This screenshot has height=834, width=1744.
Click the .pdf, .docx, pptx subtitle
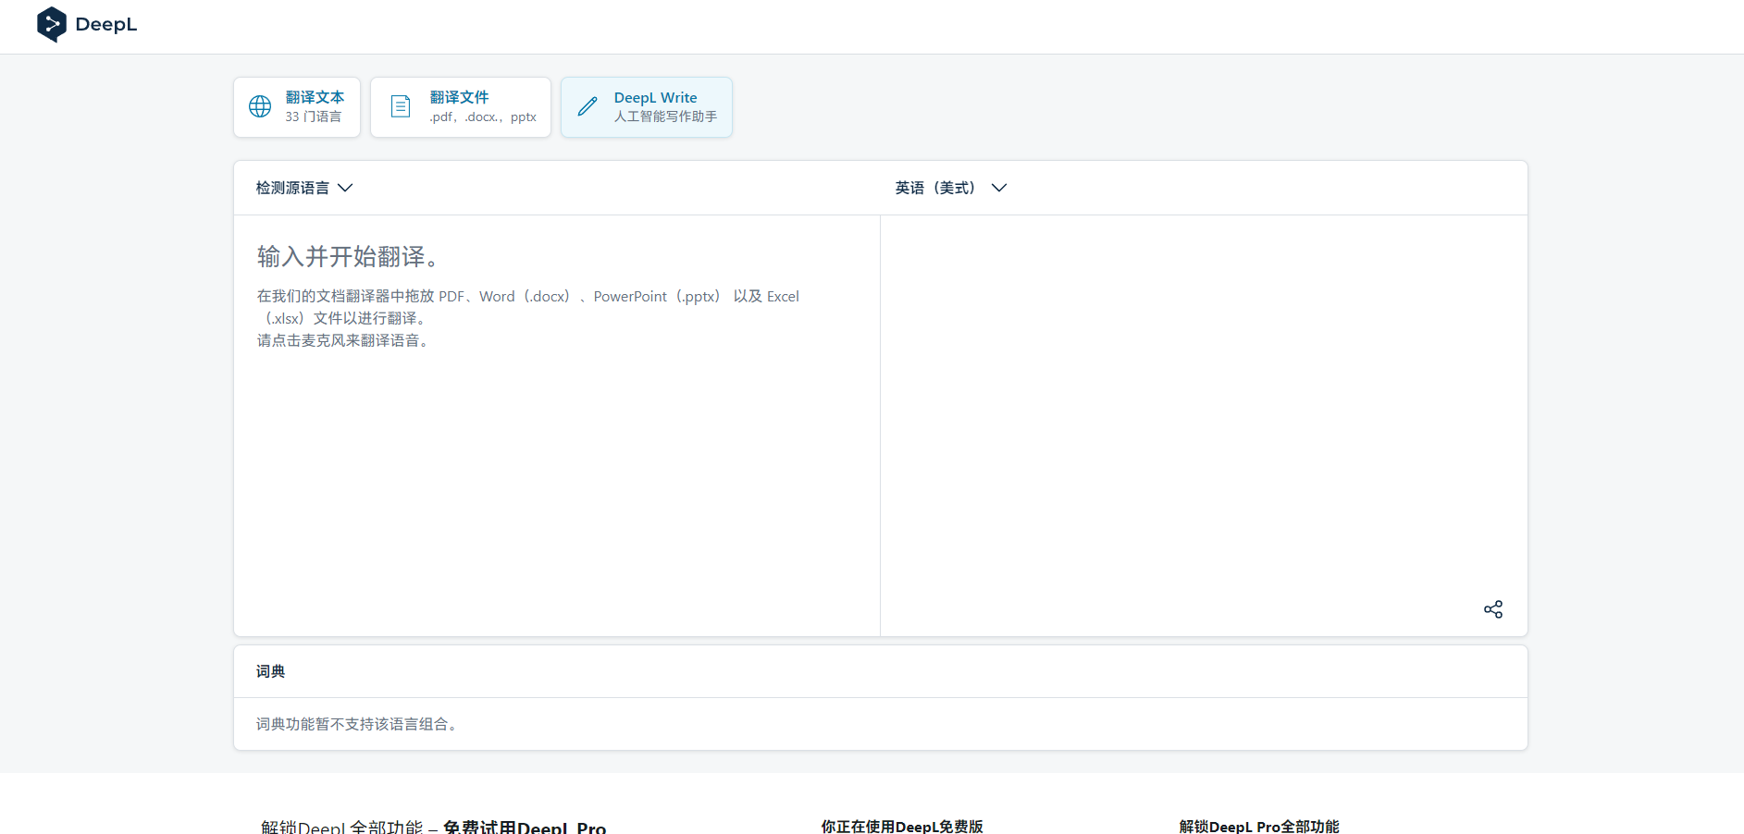click(483, 117)
